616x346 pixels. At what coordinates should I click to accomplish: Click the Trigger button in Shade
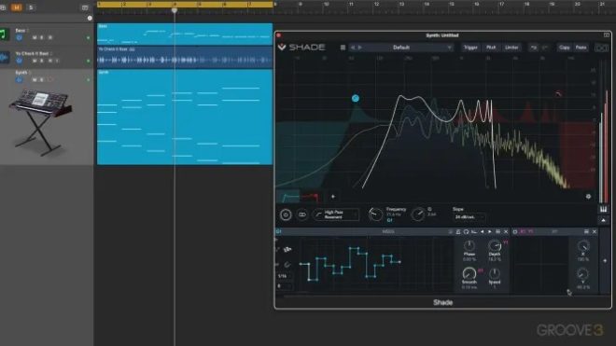pyautogui.click(x=470, y=48)
